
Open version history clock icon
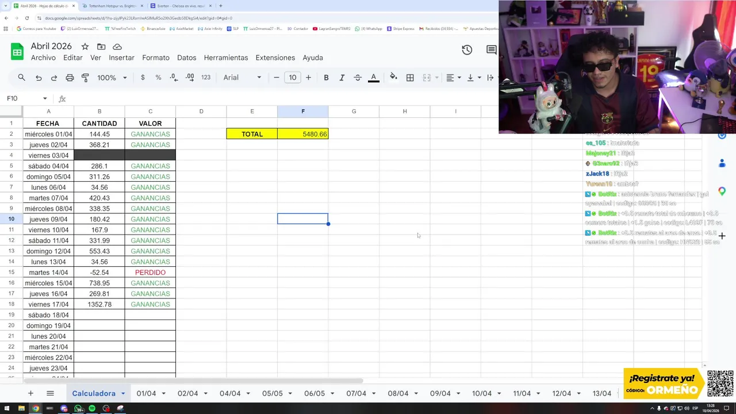pyautogui.click(x=467, y=50)
